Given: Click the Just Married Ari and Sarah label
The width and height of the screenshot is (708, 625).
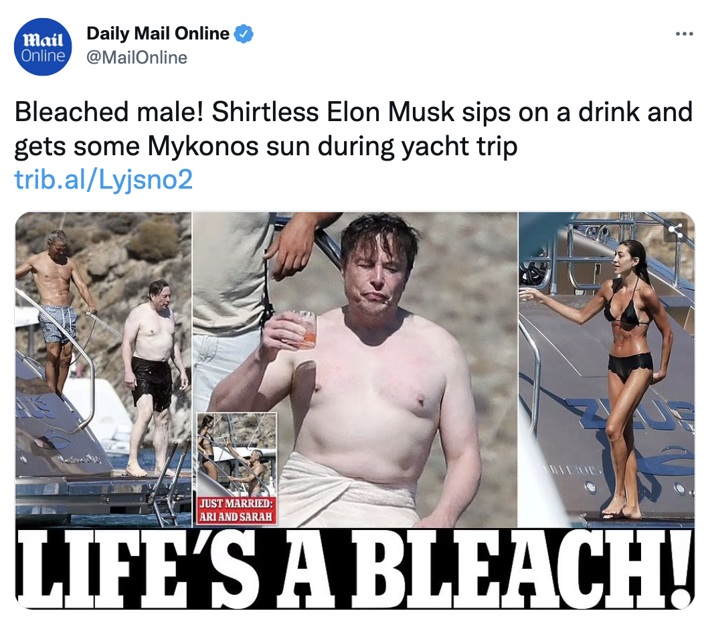Looking at the screenshot, I should (x=237, y=511).
